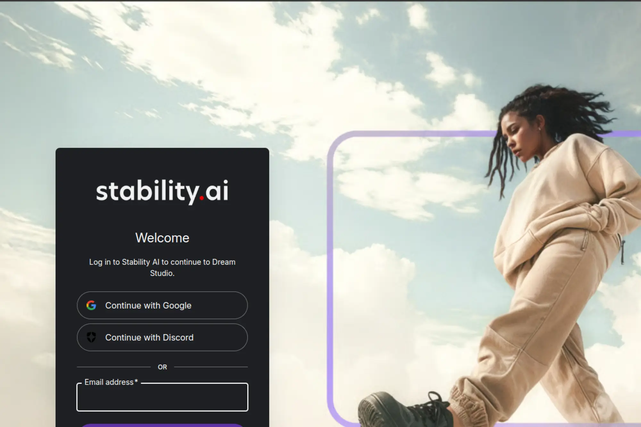This screenshot has height=427, width=641.
Task: Click the Welcome heading
Action: (162, 238)
